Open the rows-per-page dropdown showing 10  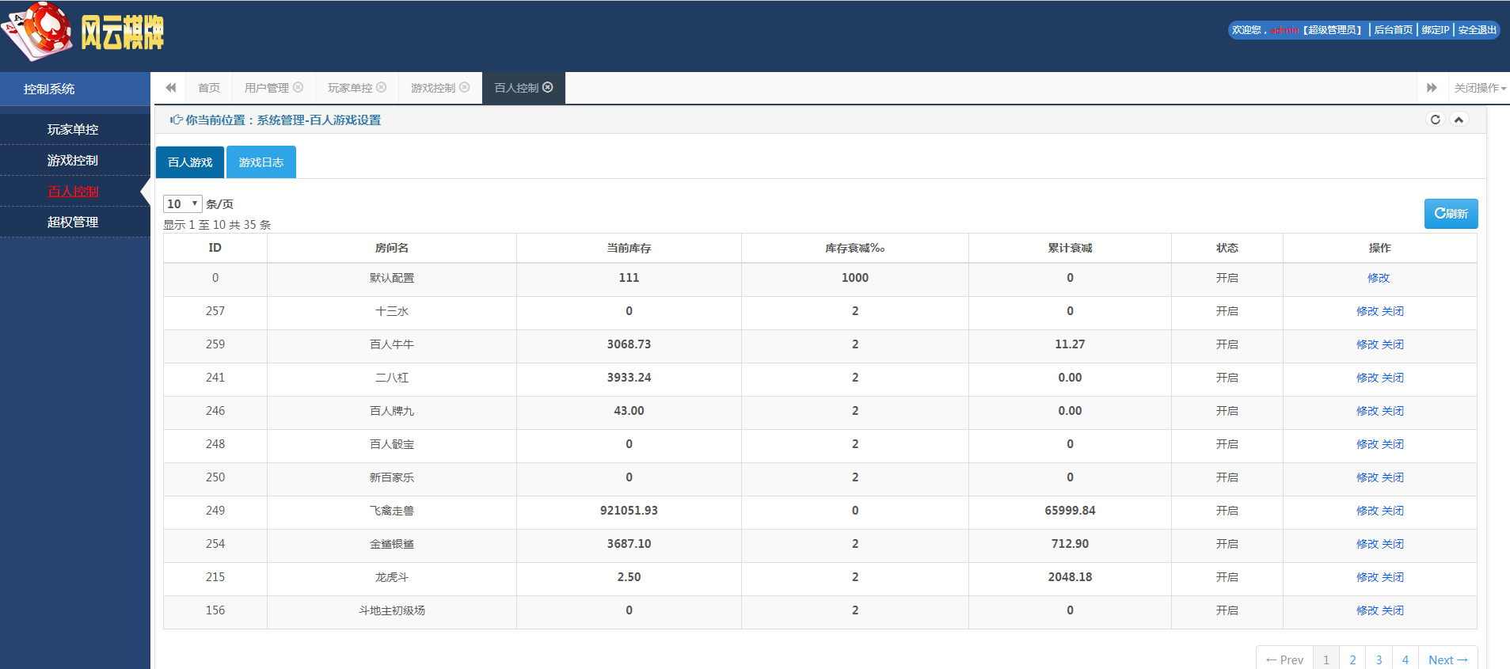pos(182,204)
